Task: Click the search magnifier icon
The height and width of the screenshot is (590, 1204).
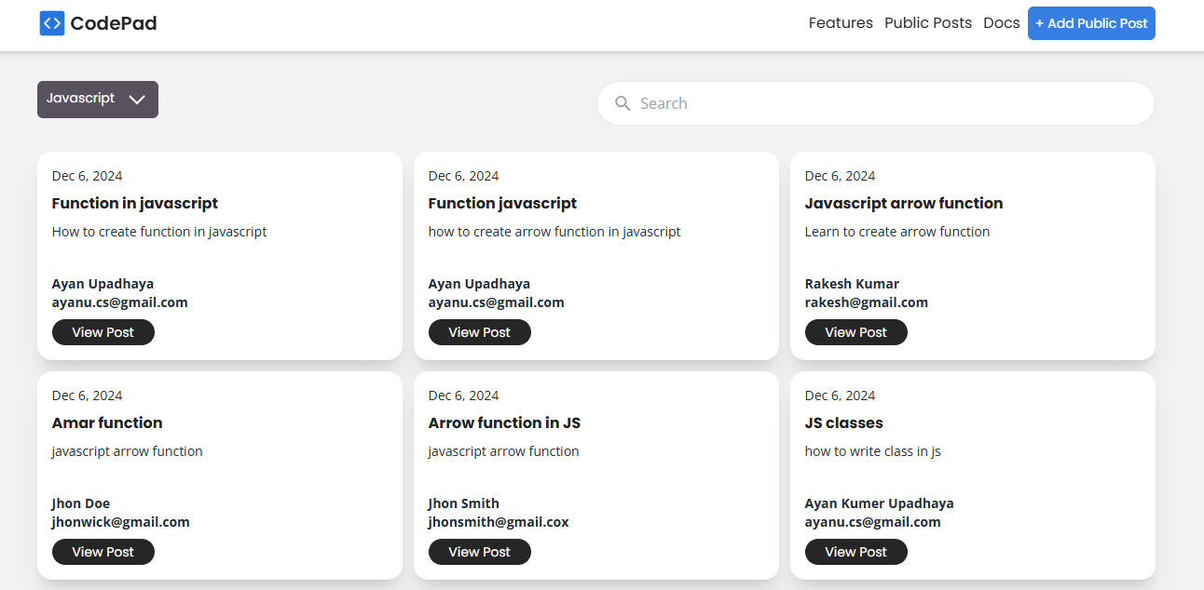Action: coord(623,103)
